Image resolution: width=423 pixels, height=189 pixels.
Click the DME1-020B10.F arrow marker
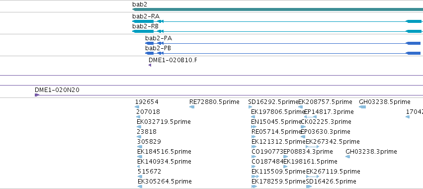click(150, 65)
